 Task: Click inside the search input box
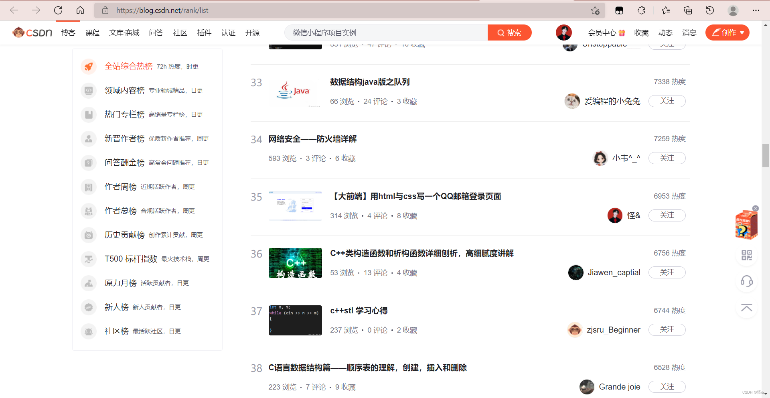click(385, 32)
